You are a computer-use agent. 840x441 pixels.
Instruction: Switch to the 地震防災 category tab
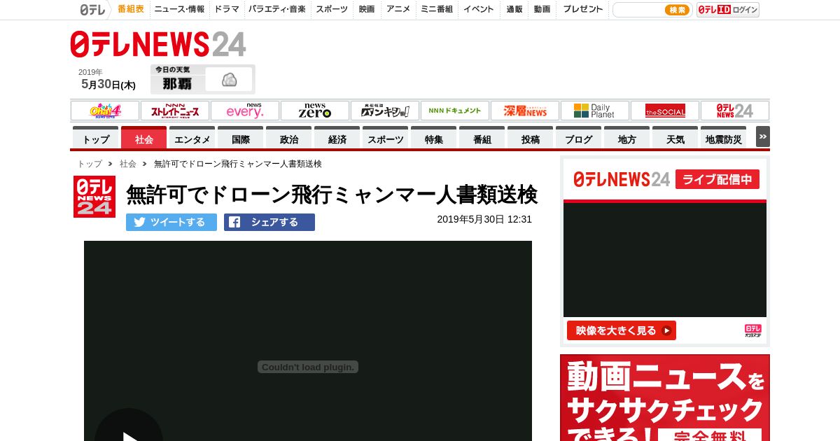pyautogui.click(x=724, y=139)
